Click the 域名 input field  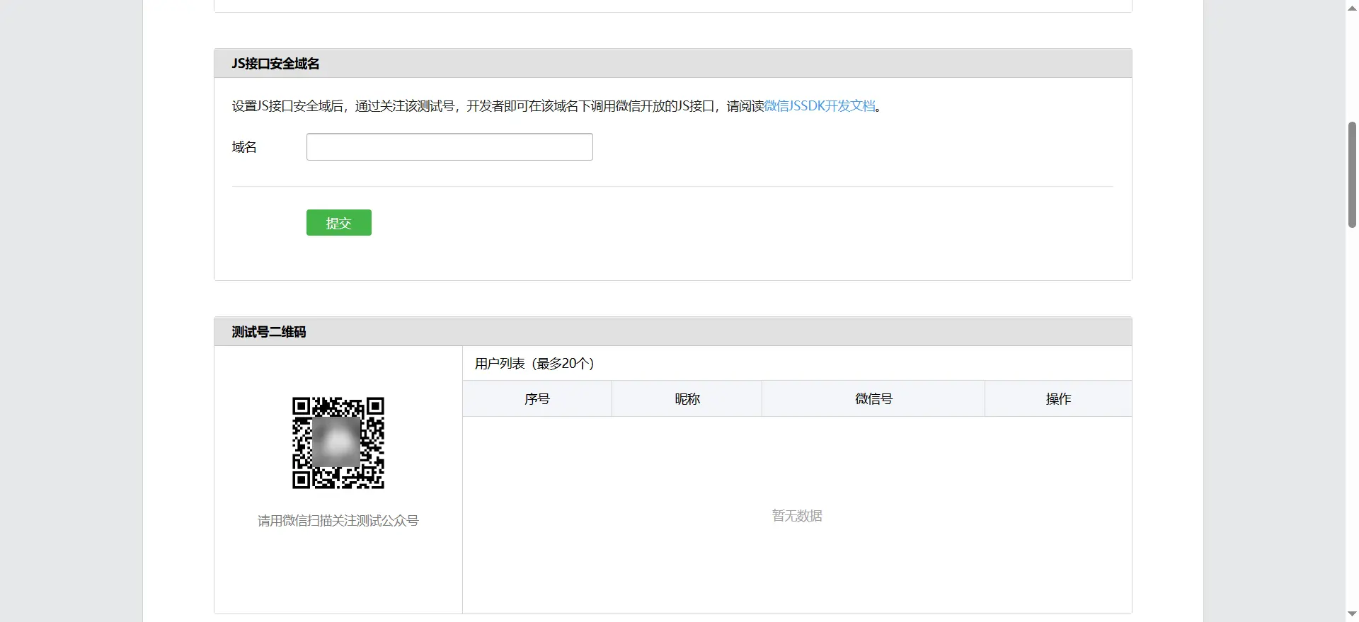click(449, 146)
